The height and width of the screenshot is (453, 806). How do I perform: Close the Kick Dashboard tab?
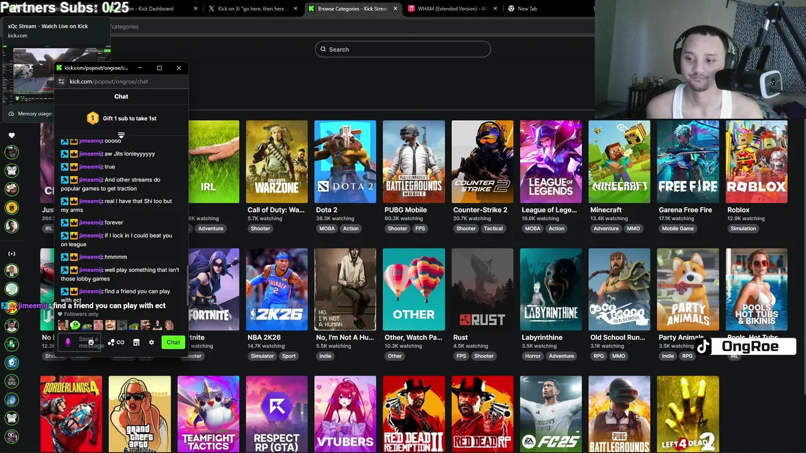point(196,9)
